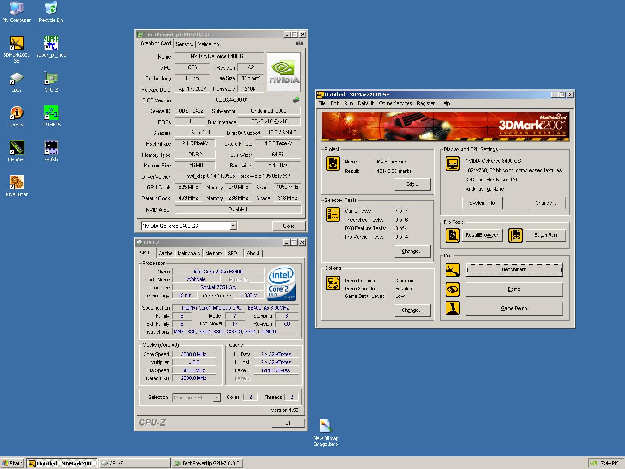Click Change... under Display and CPU Settings

tap(546, 203)
